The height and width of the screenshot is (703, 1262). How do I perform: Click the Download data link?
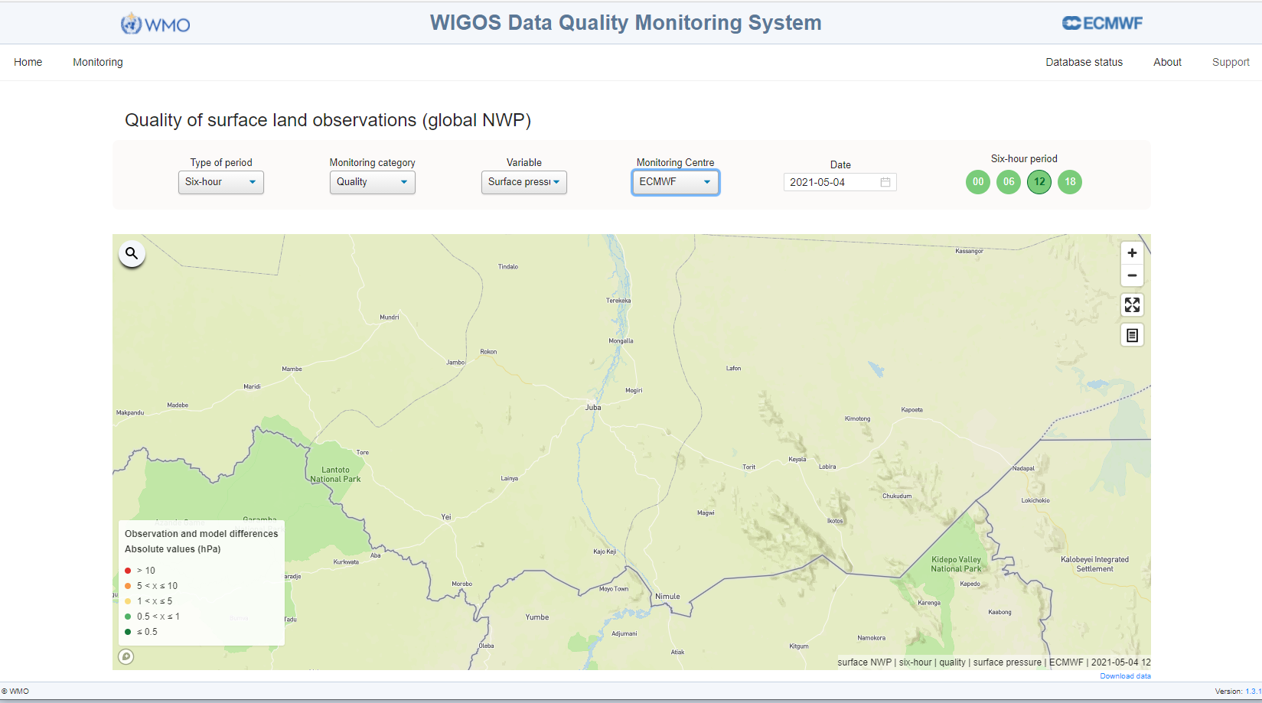pos(1125,676)
